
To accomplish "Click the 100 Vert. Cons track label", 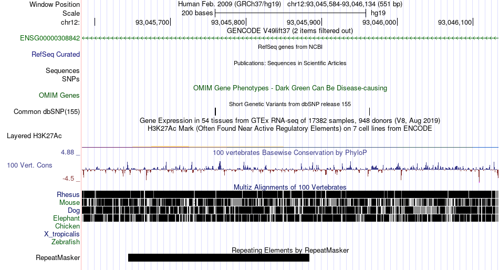I will (x=29, y=165).
